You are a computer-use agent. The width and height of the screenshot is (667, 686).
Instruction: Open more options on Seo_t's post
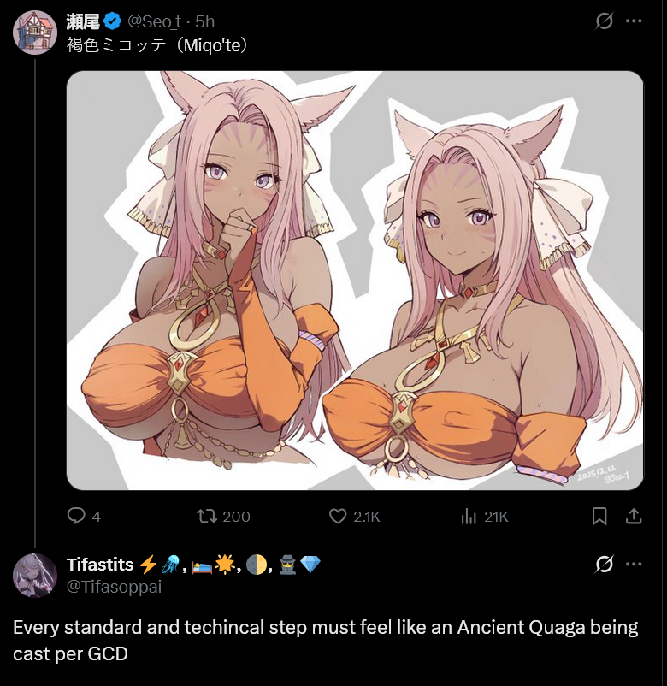(634, 21)
